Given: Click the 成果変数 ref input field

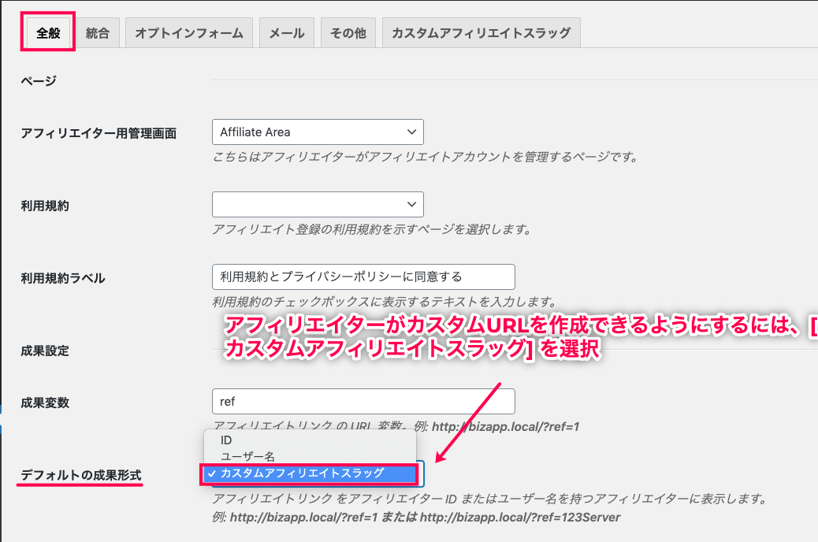Looking at the screenshot, I should pos(363,402).
